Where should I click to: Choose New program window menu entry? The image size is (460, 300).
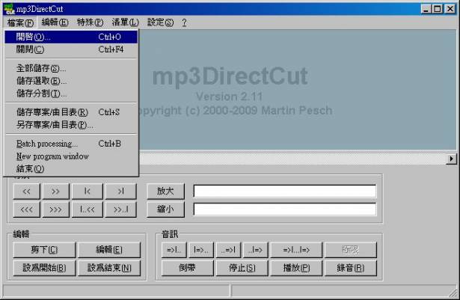tap(71, 156)
